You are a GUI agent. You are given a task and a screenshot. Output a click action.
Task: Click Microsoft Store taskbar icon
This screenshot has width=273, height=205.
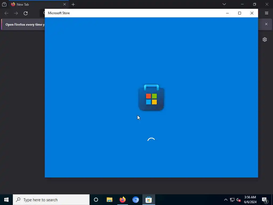pos(149,200)
